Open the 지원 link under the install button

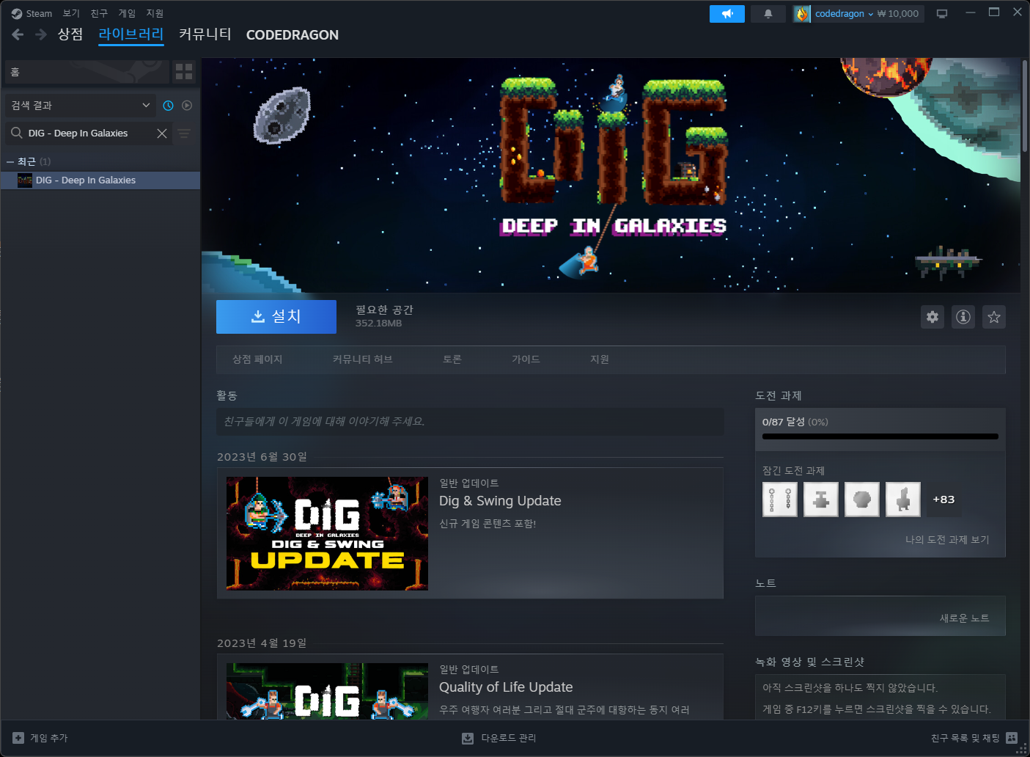[600, 359]
